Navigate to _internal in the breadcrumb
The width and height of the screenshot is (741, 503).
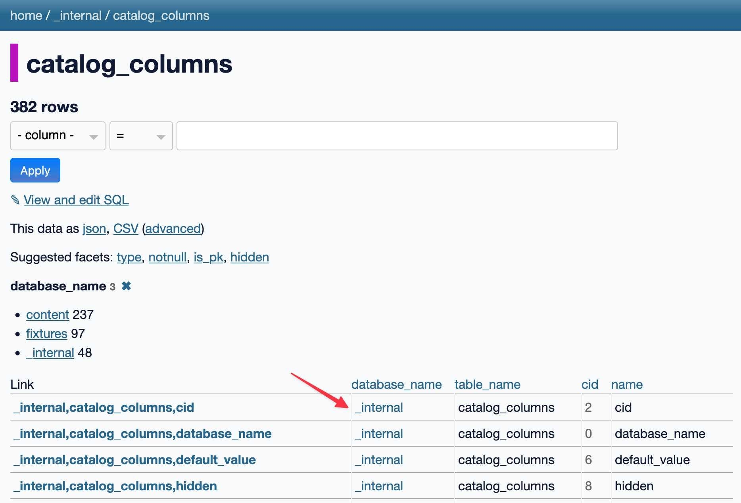pyautogui.click(x=78, y=15)
